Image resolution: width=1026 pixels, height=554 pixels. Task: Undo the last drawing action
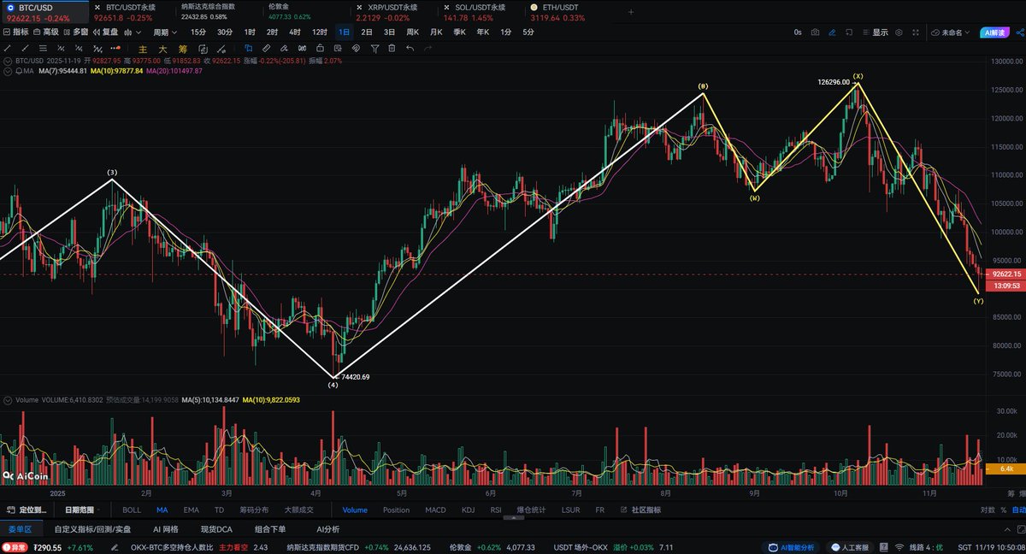[410, 48]
